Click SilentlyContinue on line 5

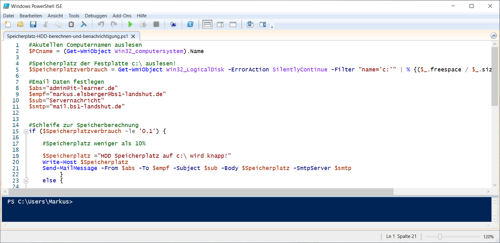tap(300, 70)
